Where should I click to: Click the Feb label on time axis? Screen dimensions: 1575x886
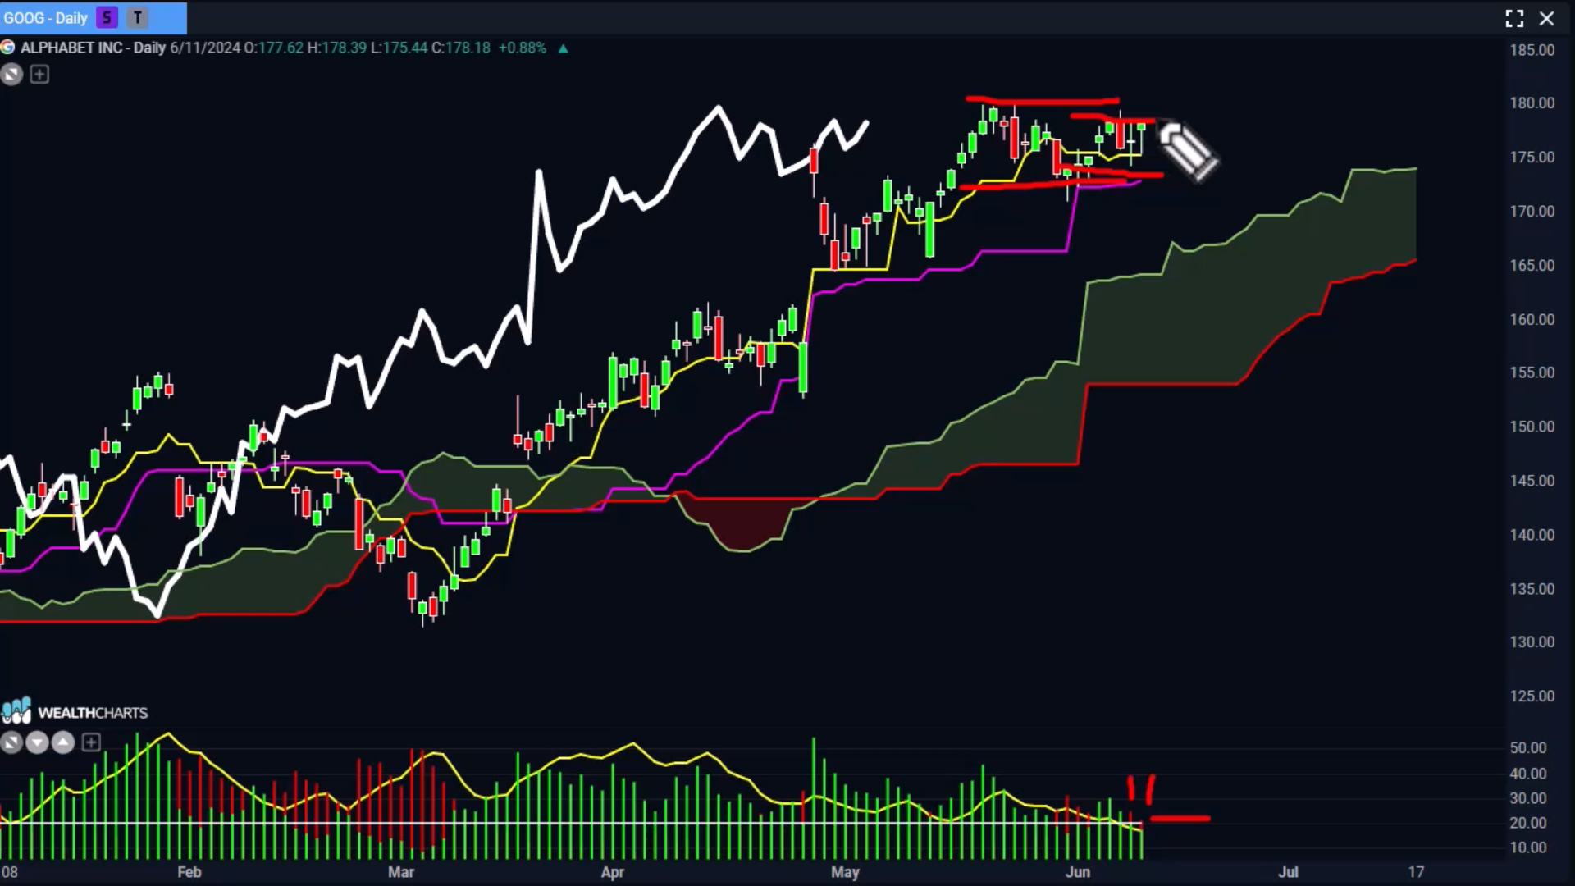(189, 872)
